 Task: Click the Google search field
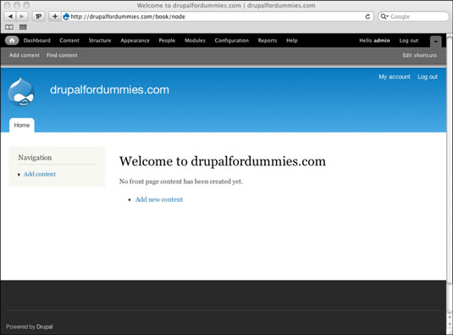point(413,16)
